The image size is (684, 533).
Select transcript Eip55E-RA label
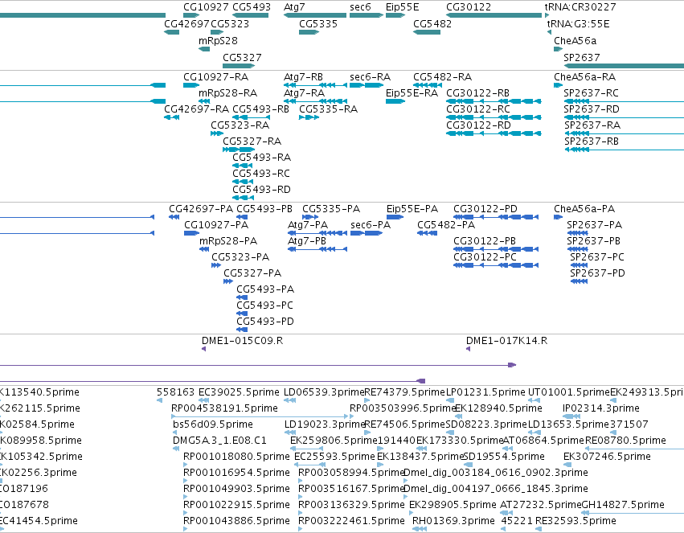pyautogui.click(x=412, y=93)
